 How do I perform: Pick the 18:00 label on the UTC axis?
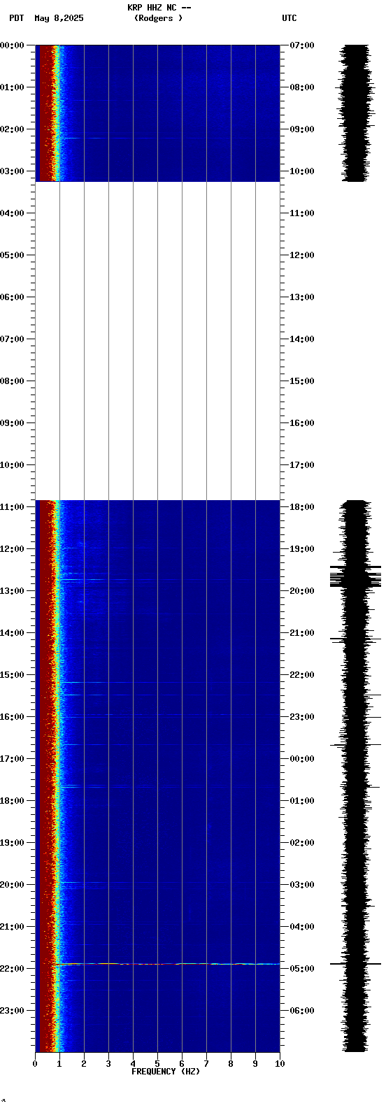[x=302, y=507]
